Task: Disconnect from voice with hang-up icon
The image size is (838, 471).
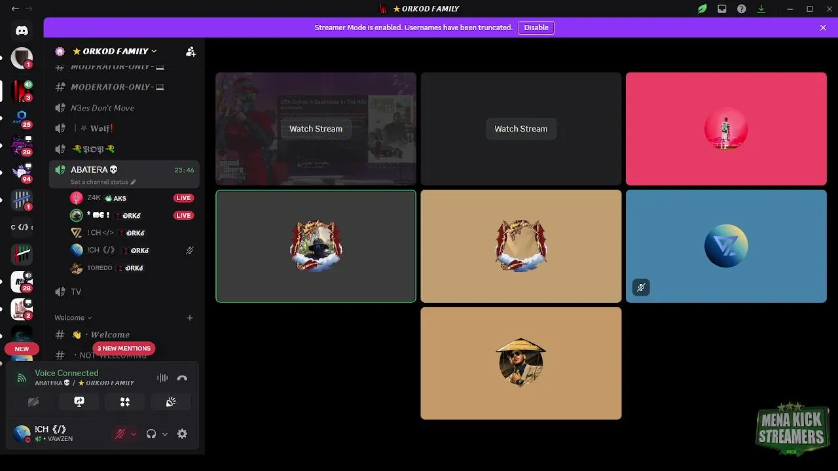Action: (x=182, y=377)
